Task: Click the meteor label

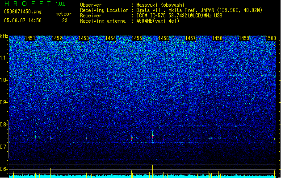Action: (63, 14)
